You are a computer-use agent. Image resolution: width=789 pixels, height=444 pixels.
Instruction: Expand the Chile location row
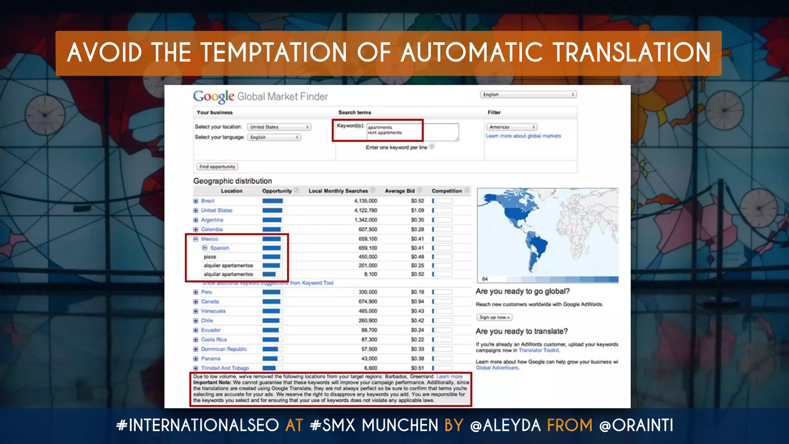[196, 321]
